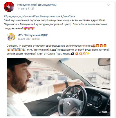Click the first gift box emoji
The height and width of the screenshot is (118, 116).
(x=97, y=45)
